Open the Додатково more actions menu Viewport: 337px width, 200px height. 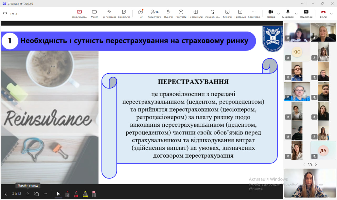point(254,14)
